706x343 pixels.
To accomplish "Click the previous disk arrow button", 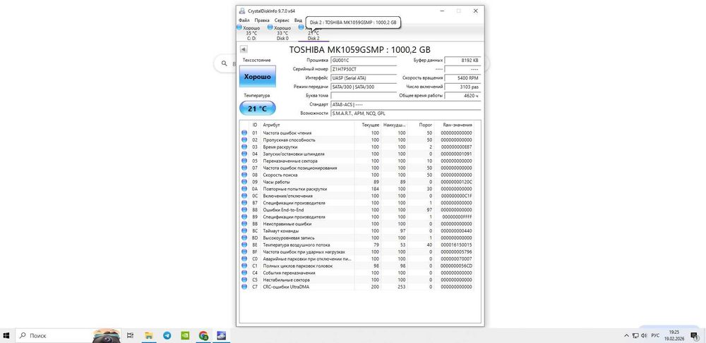I will click(x=244, y=49).
